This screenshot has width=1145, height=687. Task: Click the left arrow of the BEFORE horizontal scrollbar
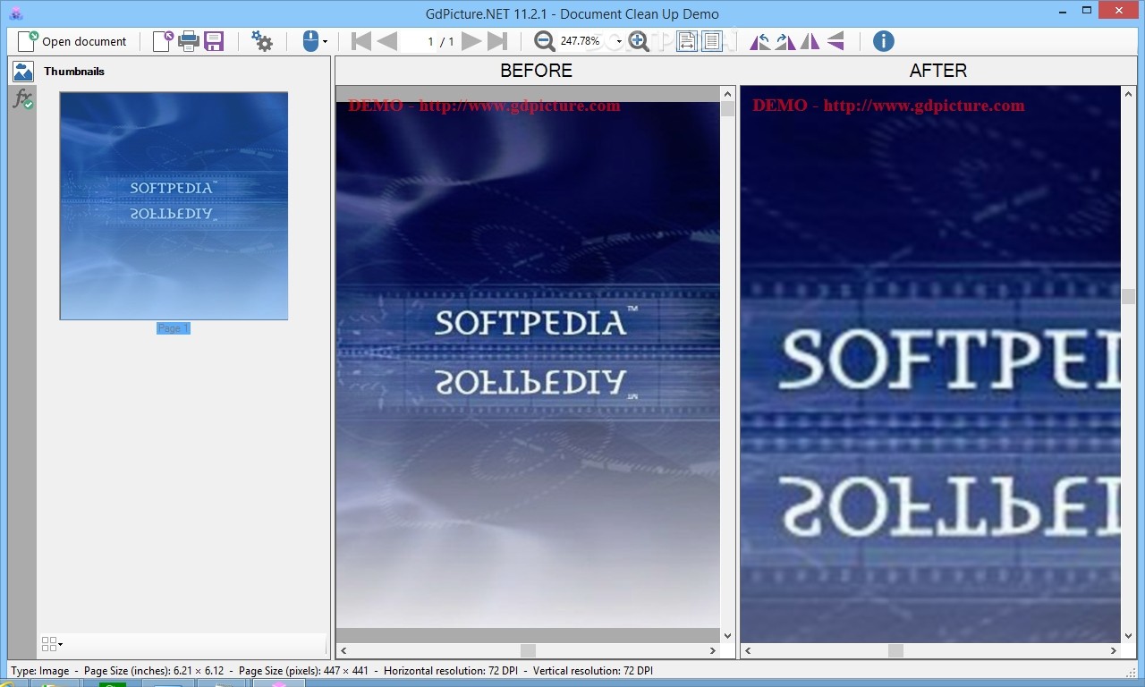point(343,651)
